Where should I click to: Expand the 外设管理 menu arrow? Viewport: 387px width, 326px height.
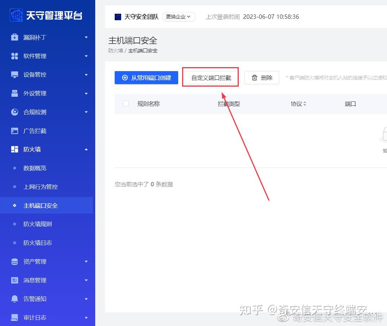86,94
